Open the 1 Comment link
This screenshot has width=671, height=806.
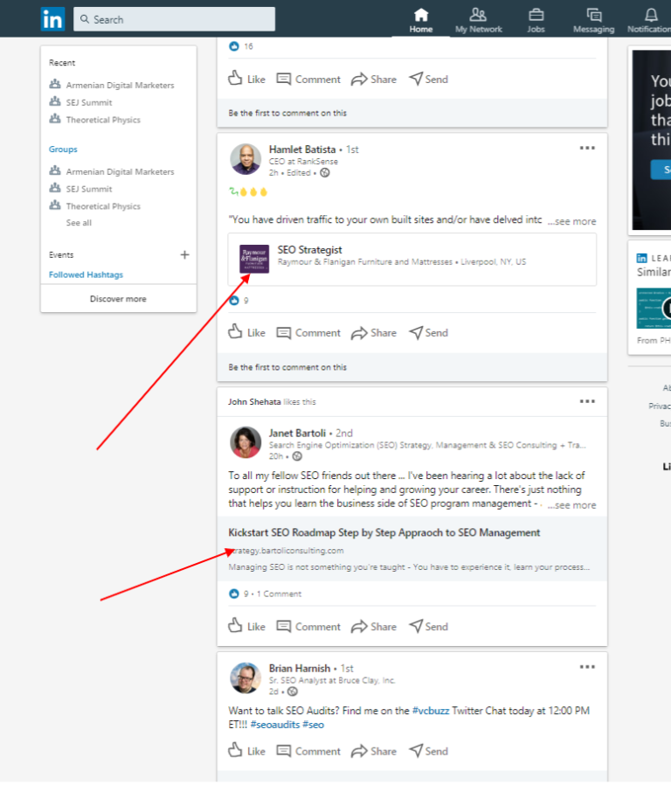tap(279, 594)
